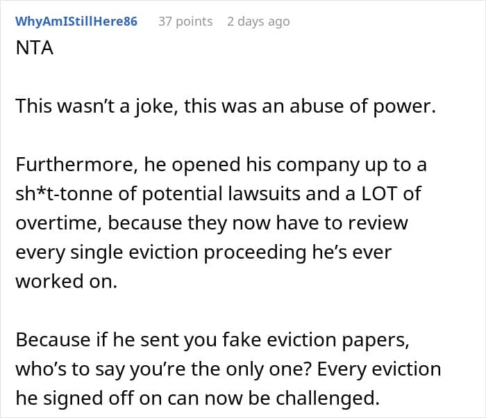Viewport: 486px width, 418px height.
Task: Click the capitalized word 'LOT'
Action: click(x=379, y=193)
